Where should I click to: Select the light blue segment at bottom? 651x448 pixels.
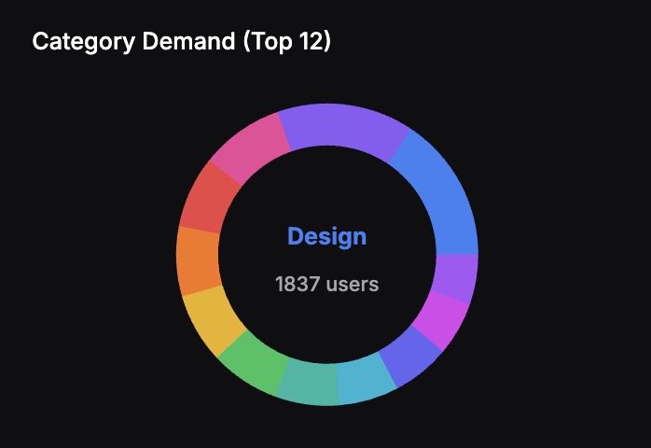[366, 378]
